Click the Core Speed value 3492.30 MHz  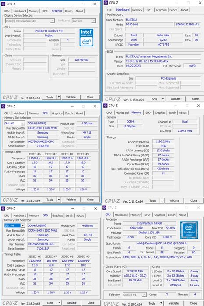[x=135, y=271]
